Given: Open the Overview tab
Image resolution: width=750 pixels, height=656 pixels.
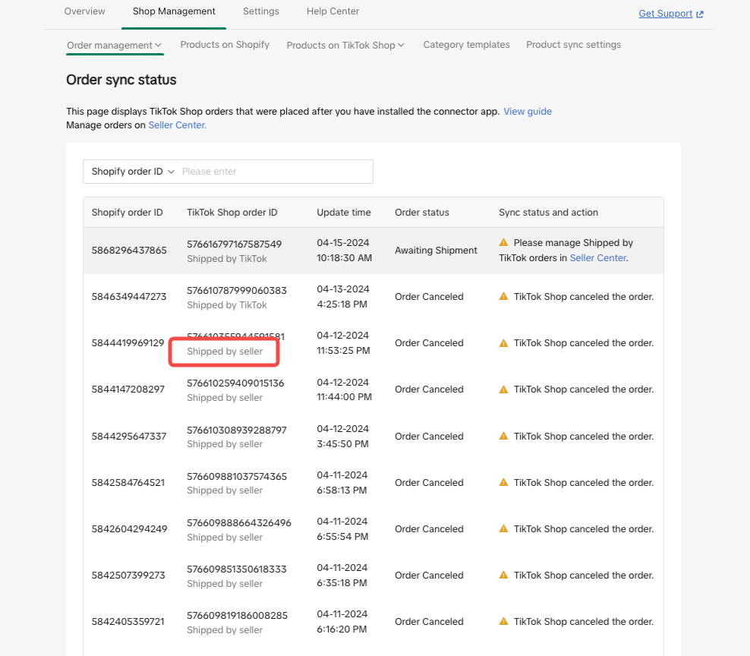Looking at the screenshot, I should (85, 11).
